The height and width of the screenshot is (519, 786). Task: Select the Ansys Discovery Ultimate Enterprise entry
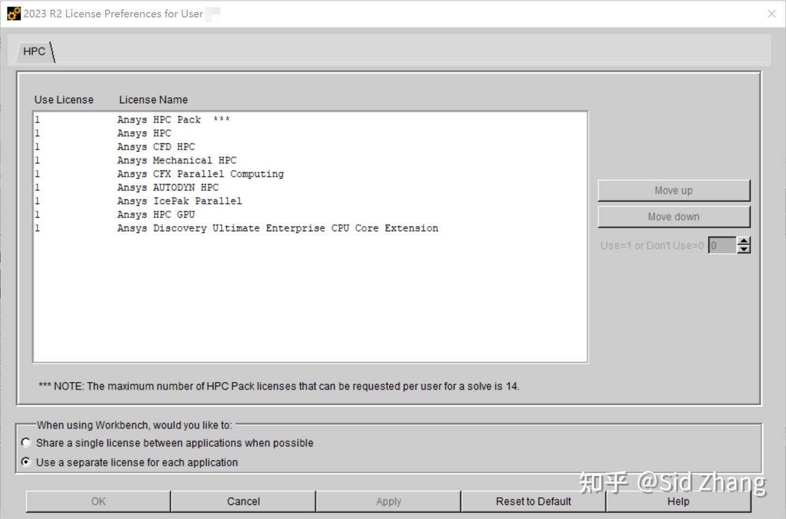coord(278,228)
